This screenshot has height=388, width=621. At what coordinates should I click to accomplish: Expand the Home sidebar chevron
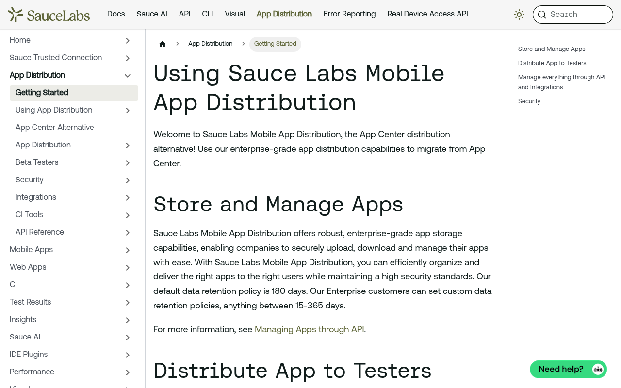(x=128, y=41)
